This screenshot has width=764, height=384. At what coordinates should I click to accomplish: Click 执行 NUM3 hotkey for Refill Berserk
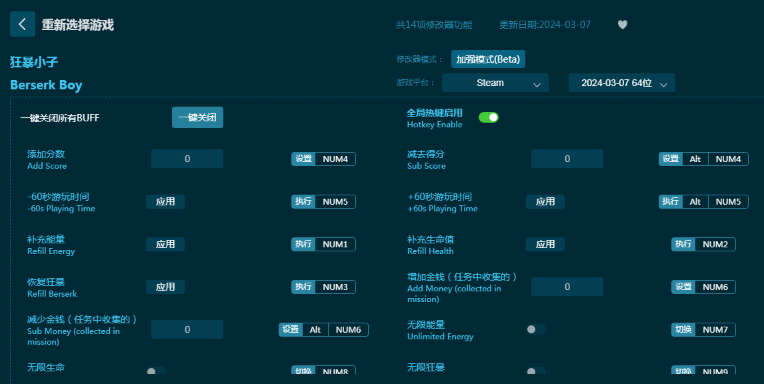click(323, 287)
